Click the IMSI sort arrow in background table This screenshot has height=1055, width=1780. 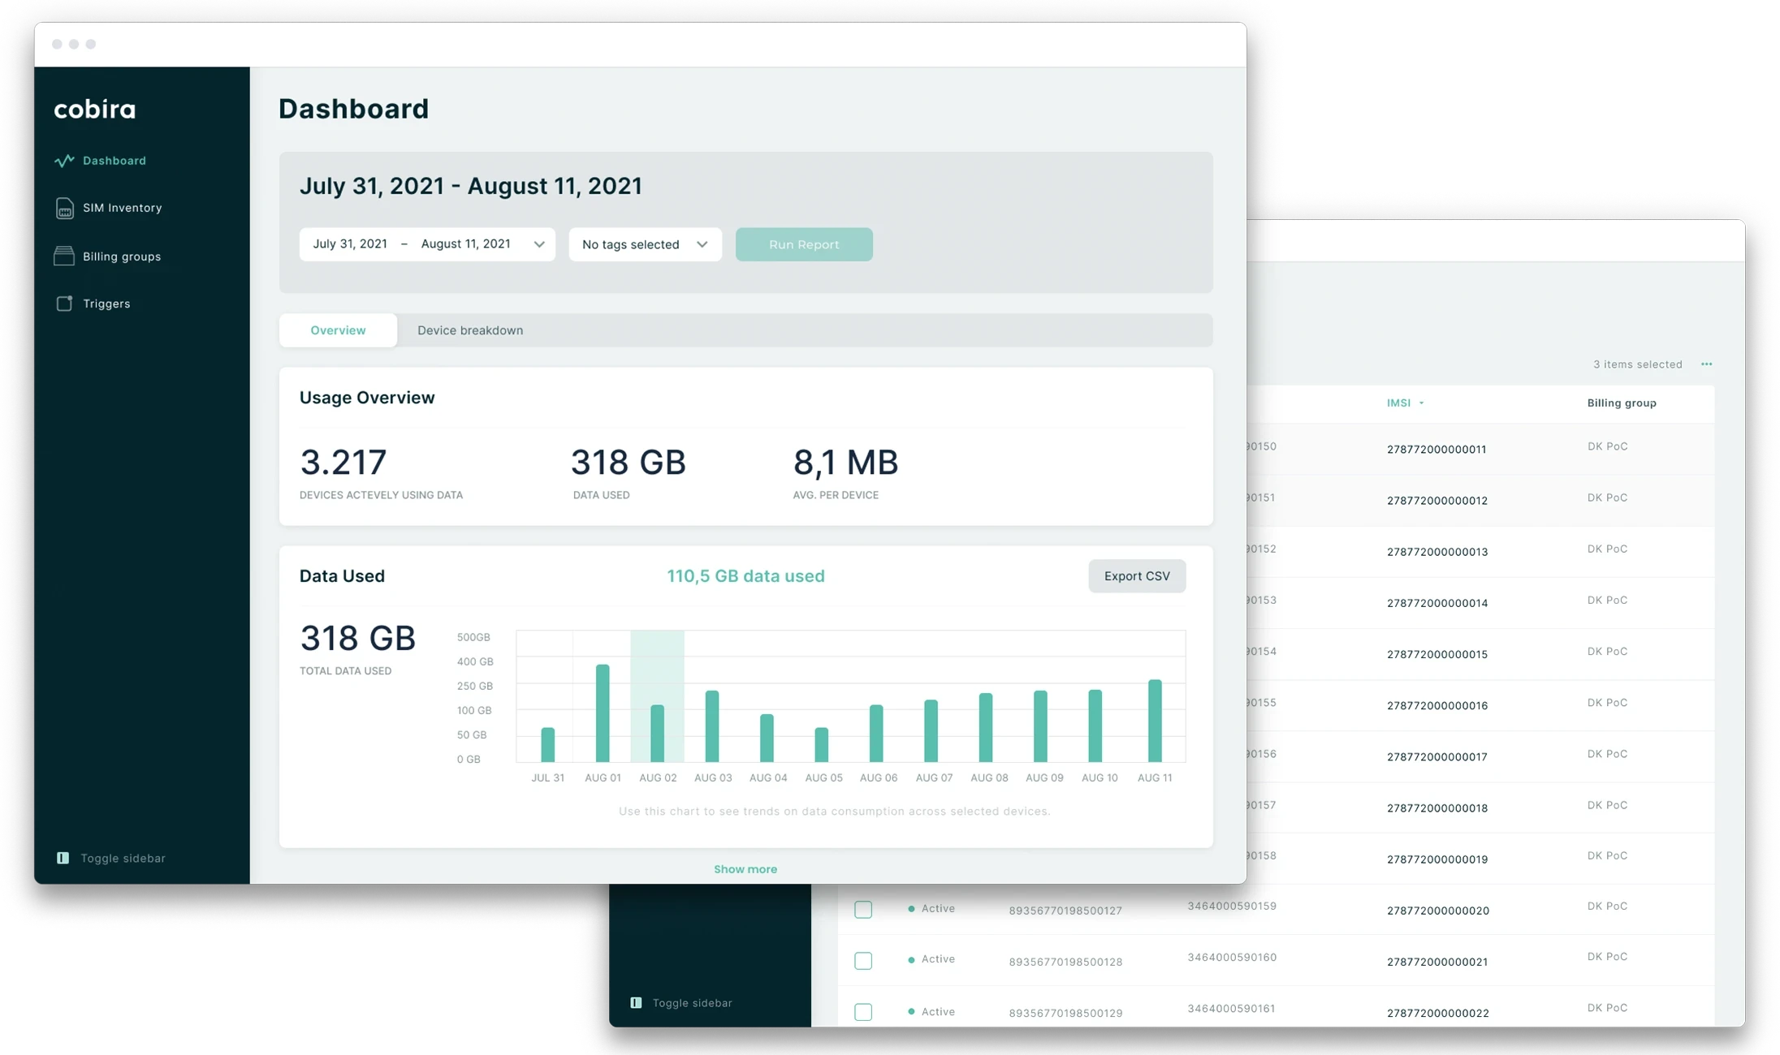click(x=1421, y=403)
